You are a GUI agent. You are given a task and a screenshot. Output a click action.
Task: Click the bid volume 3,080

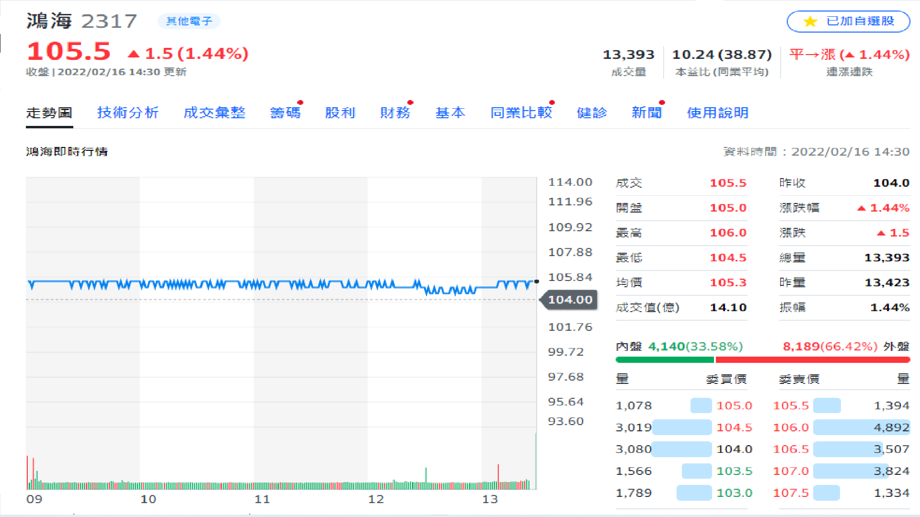pyautogui.click(x=633, y=449)
